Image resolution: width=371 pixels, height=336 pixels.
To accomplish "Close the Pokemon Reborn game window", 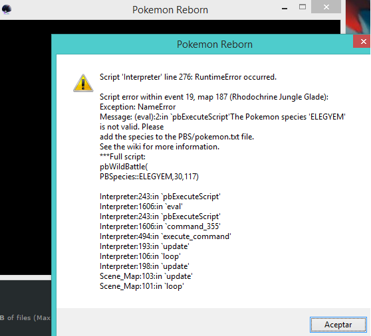I will pyautogui.click(x=326, y=7).
